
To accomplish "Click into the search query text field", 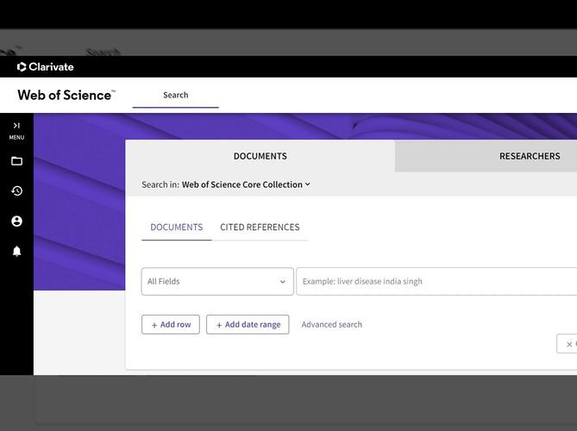I will click(x=436, y=282).
